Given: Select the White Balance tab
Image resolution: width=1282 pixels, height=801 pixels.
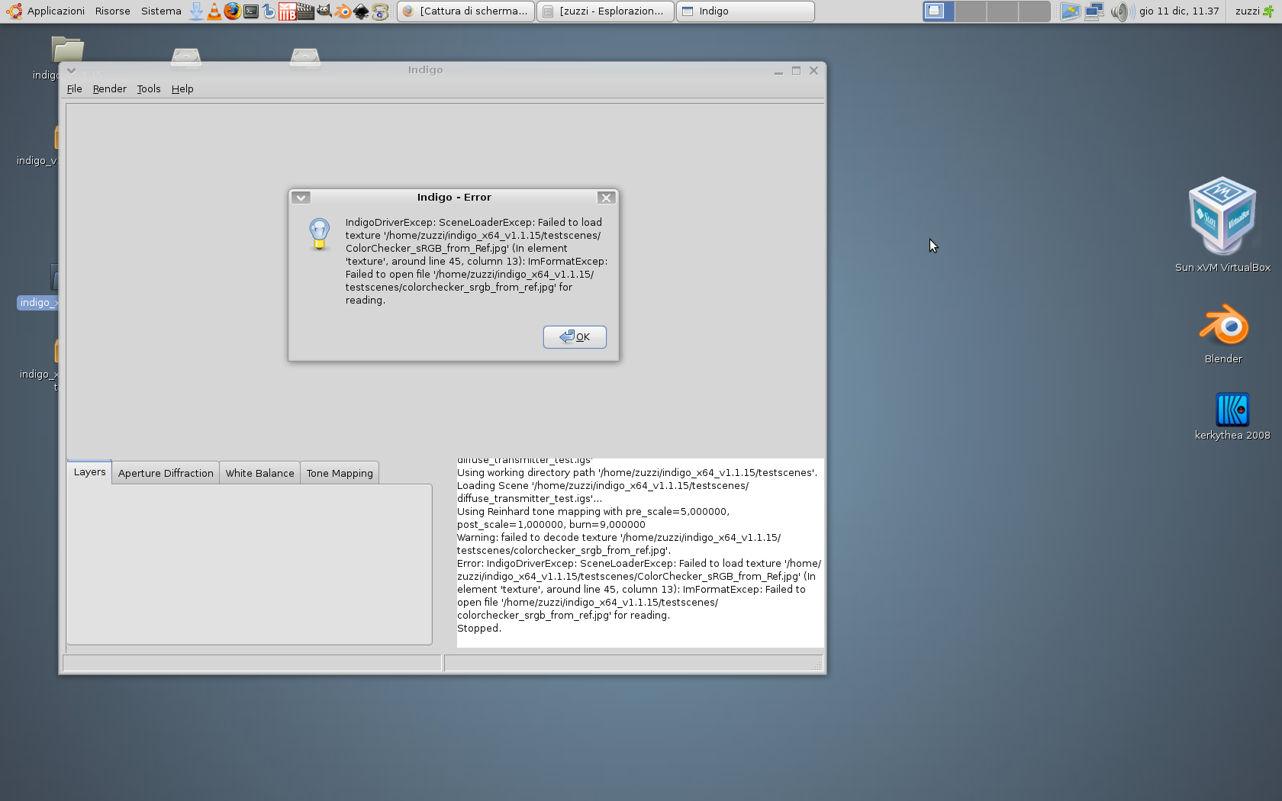Looking at the screenshot, I should 259,473.
